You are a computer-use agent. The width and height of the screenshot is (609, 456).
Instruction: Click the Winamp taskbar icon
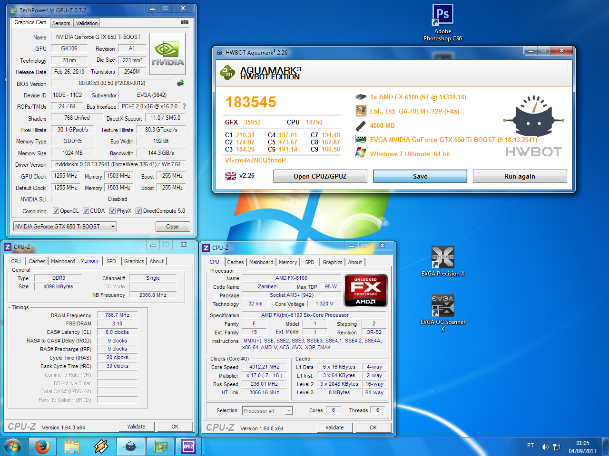(101, 446)
